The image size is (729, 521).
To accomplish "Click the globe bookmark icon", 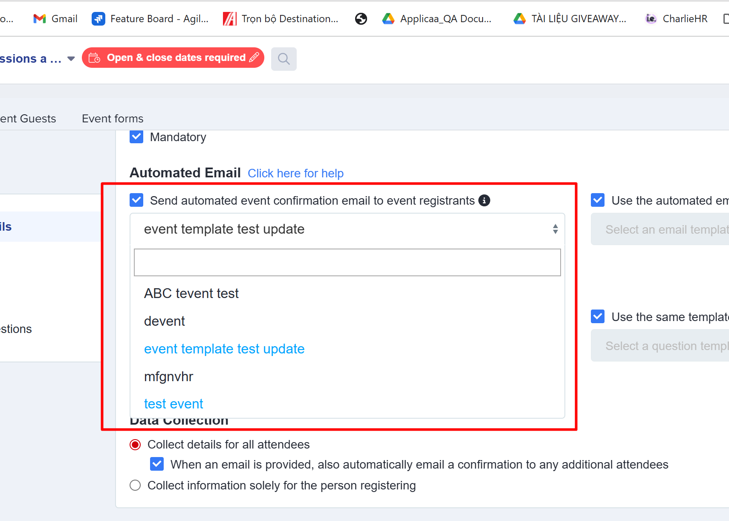I will (361, 18).
